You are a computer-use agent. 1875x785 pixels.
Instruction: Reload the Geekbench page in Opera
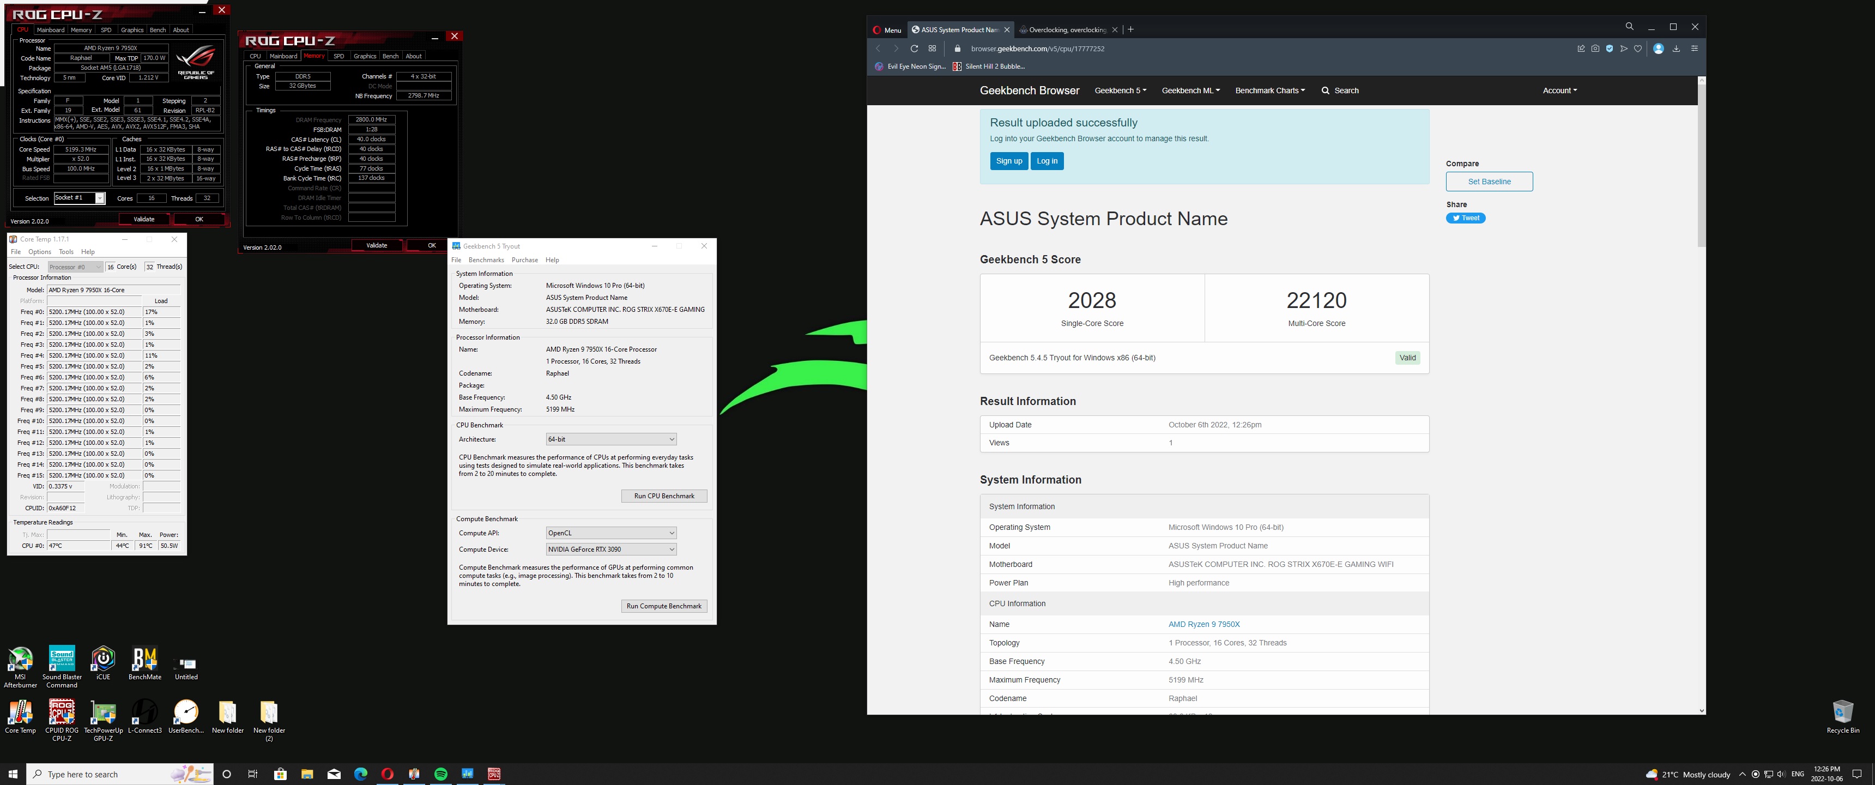914,49
